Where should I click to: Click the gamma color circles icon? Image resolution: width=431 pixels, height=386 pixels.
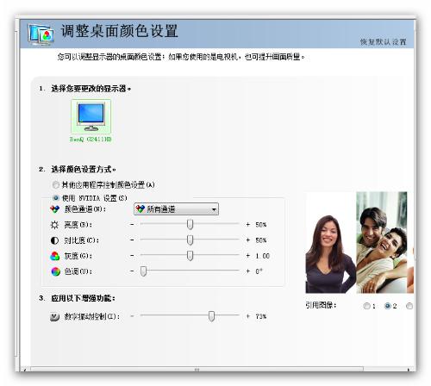54,256
